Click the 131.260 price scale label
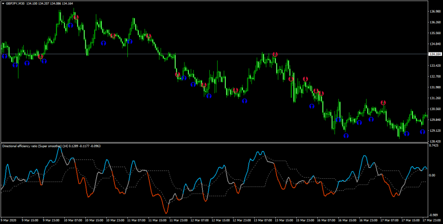Viewport: 443px width, 224px height. [x=435, y=98]
